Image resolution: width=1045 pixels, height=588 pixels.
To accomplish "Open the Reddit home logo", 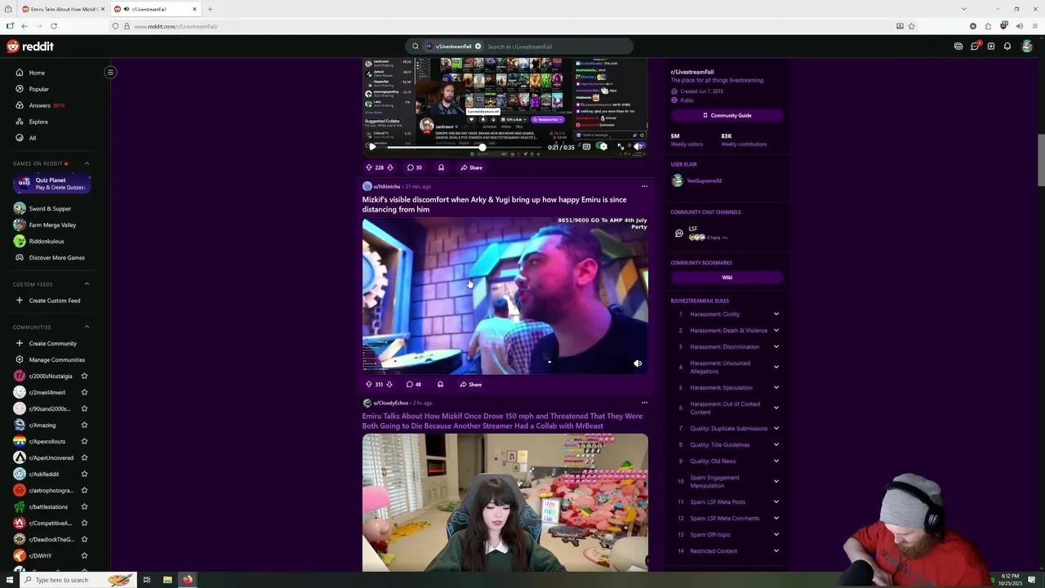I will tap(30, 47).
